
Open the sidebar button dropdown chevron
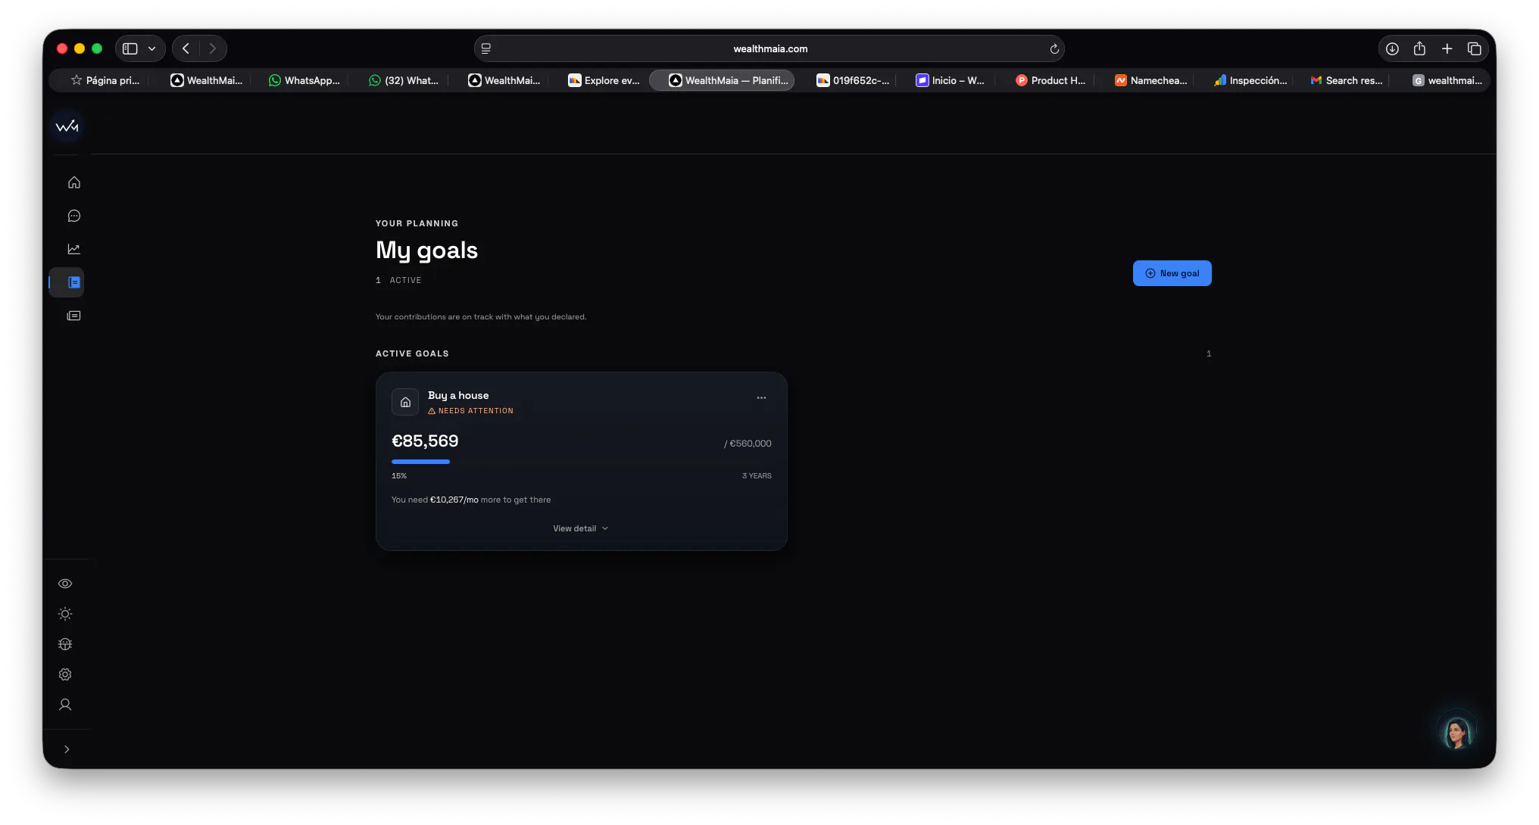point(152,48)
